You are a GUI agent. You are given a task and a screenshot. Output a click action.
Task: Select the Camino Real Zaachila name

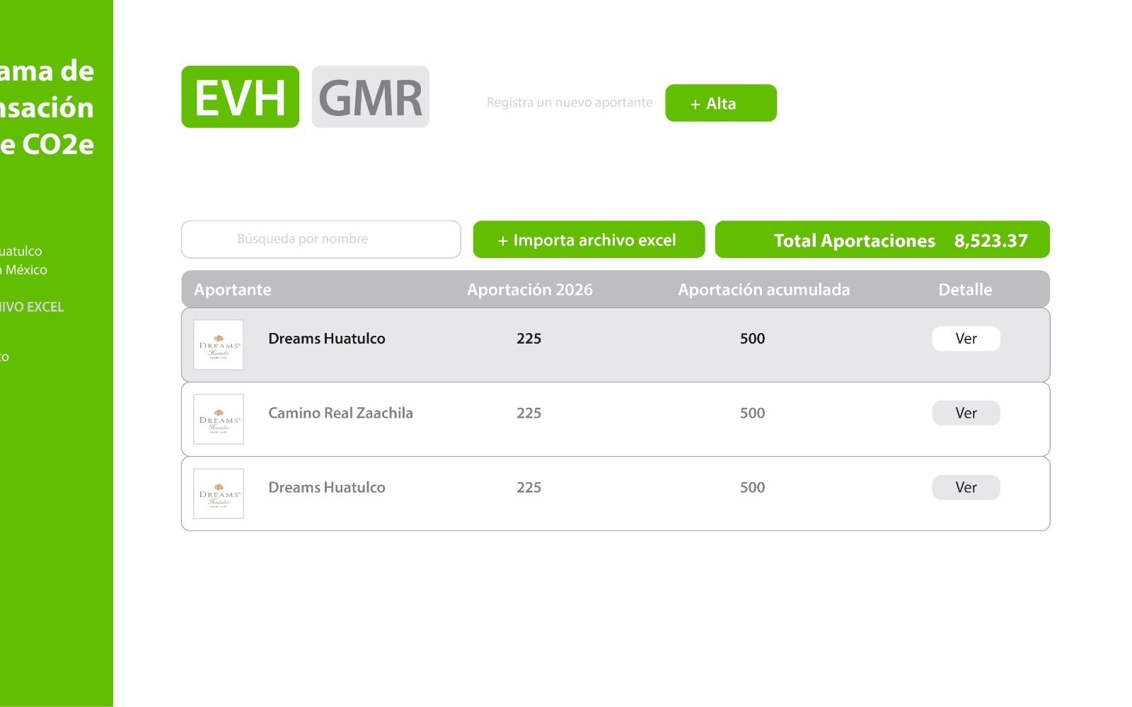click(340, 413)
